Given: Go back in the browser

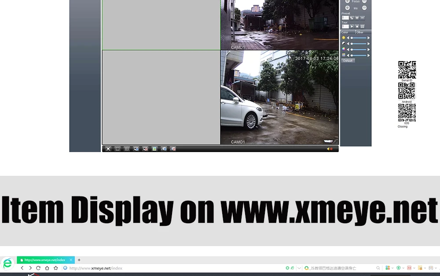Looking at the screenshot, I should click(22, 268).
